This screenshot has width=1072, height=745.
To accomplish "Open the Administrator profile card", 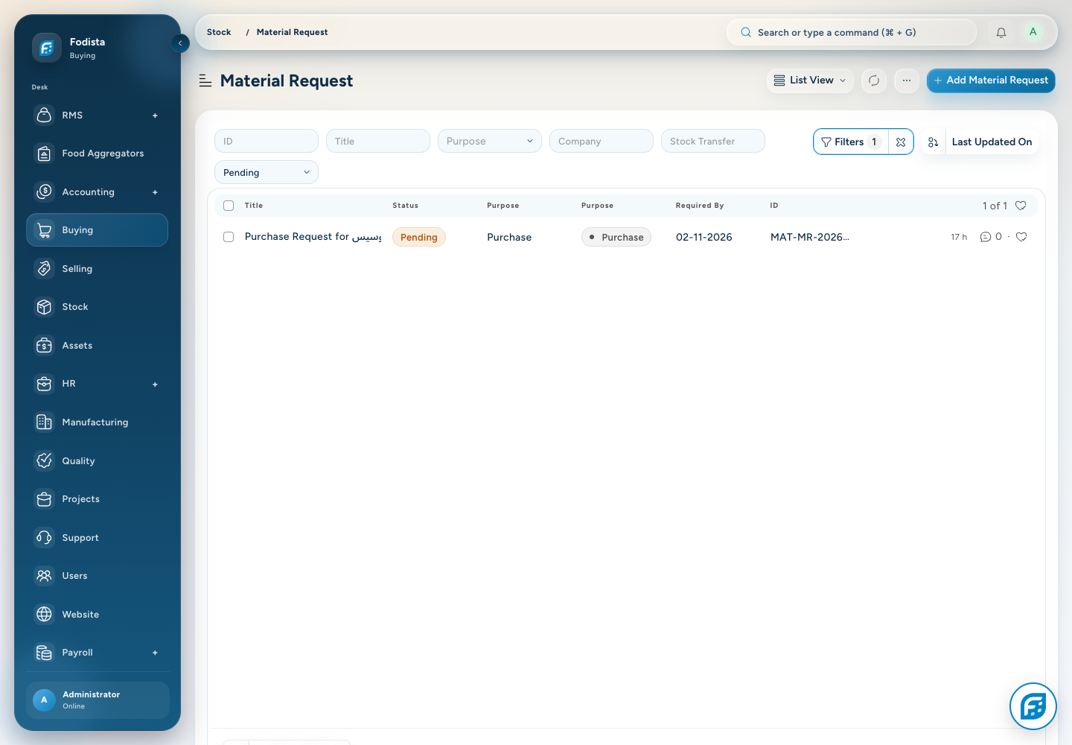I will pos(98,700).
